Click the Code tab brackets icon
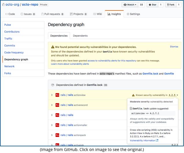The image size is (184, 153). coord(6,14)
